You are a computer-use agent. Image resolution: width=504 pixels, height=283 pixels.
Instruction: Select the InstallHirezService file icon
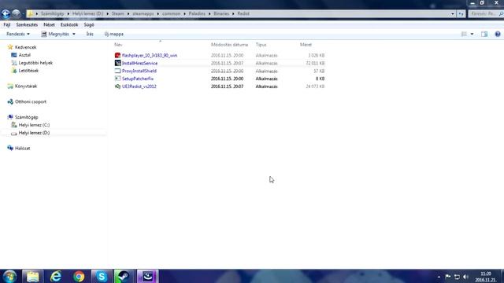click(117, 63)
